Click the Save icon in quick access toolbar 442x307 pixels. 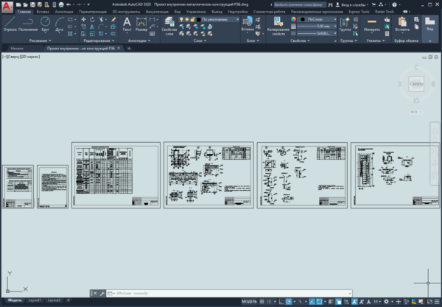coord(32,4)
